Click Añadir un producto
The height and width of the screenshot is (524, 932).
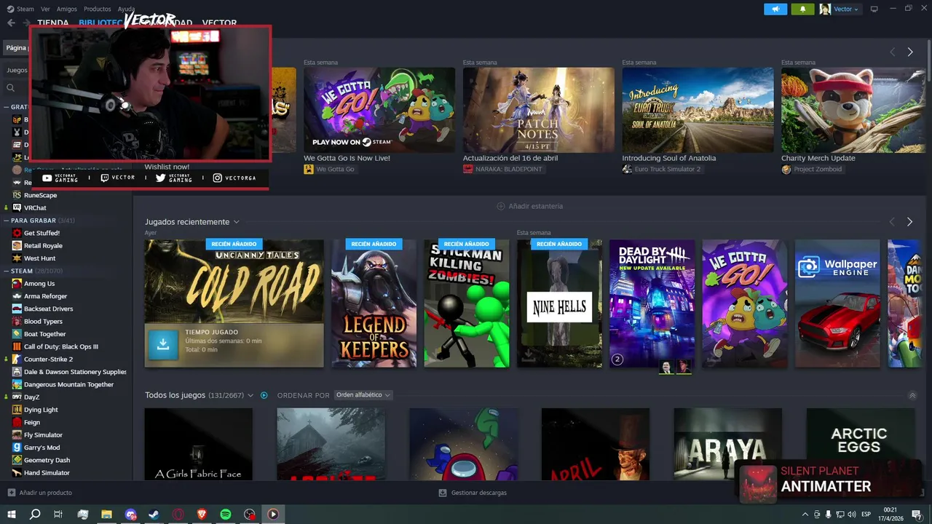pyautogui.click(x=39, y=493)
